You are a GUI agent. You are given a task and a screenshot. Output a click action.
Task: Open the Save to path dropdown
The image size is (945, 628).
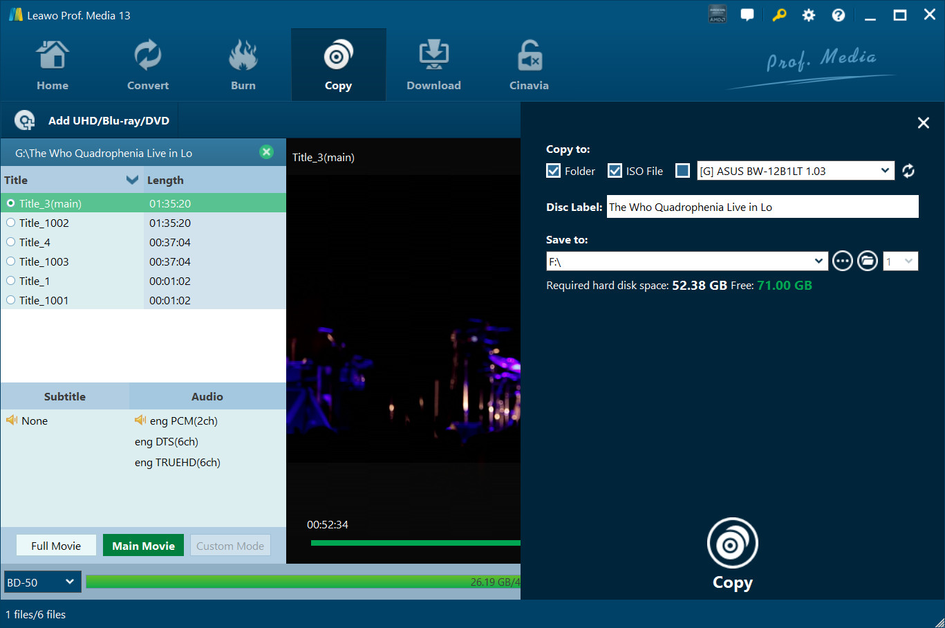pos(818,261)
